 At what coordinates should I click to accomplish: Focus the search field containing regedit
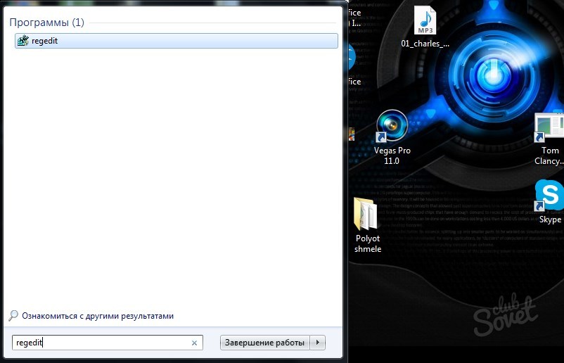(x=98, y=343)
